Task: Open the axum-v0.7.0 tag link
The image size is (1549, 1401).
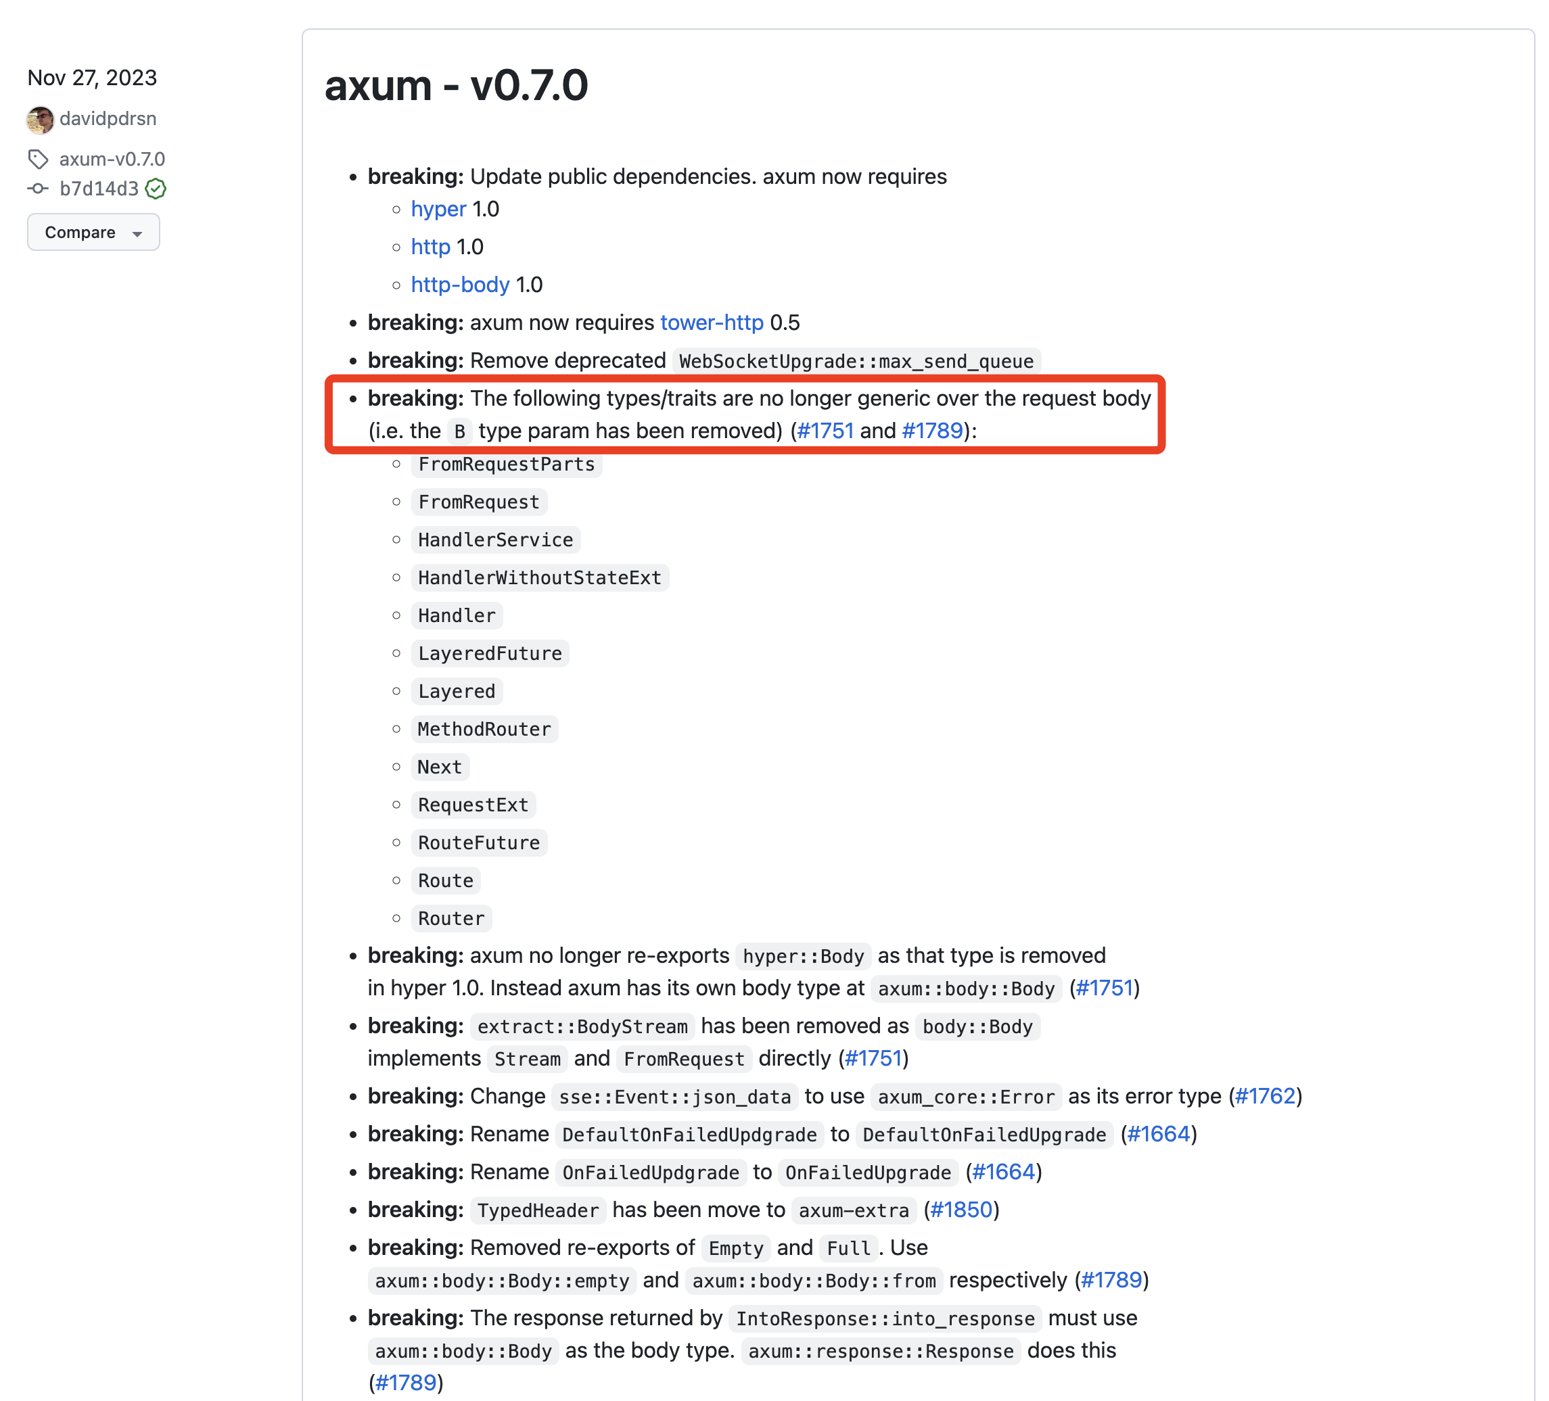Action: [112, 159]
